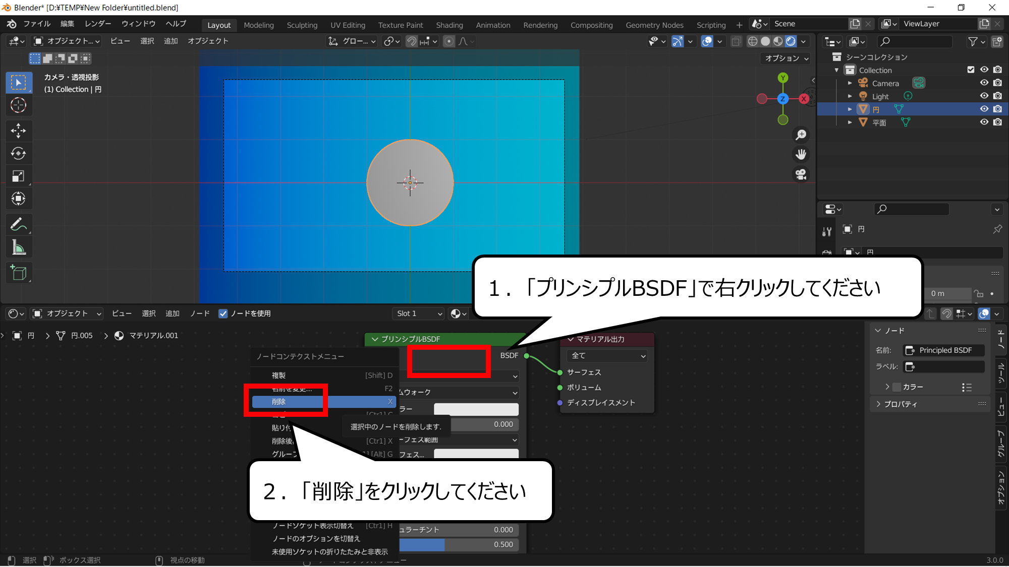The width and height of the screenshot is (1009, 567).
Task: Toggle Collection visibility eye icon
Action: click(984, 70)
